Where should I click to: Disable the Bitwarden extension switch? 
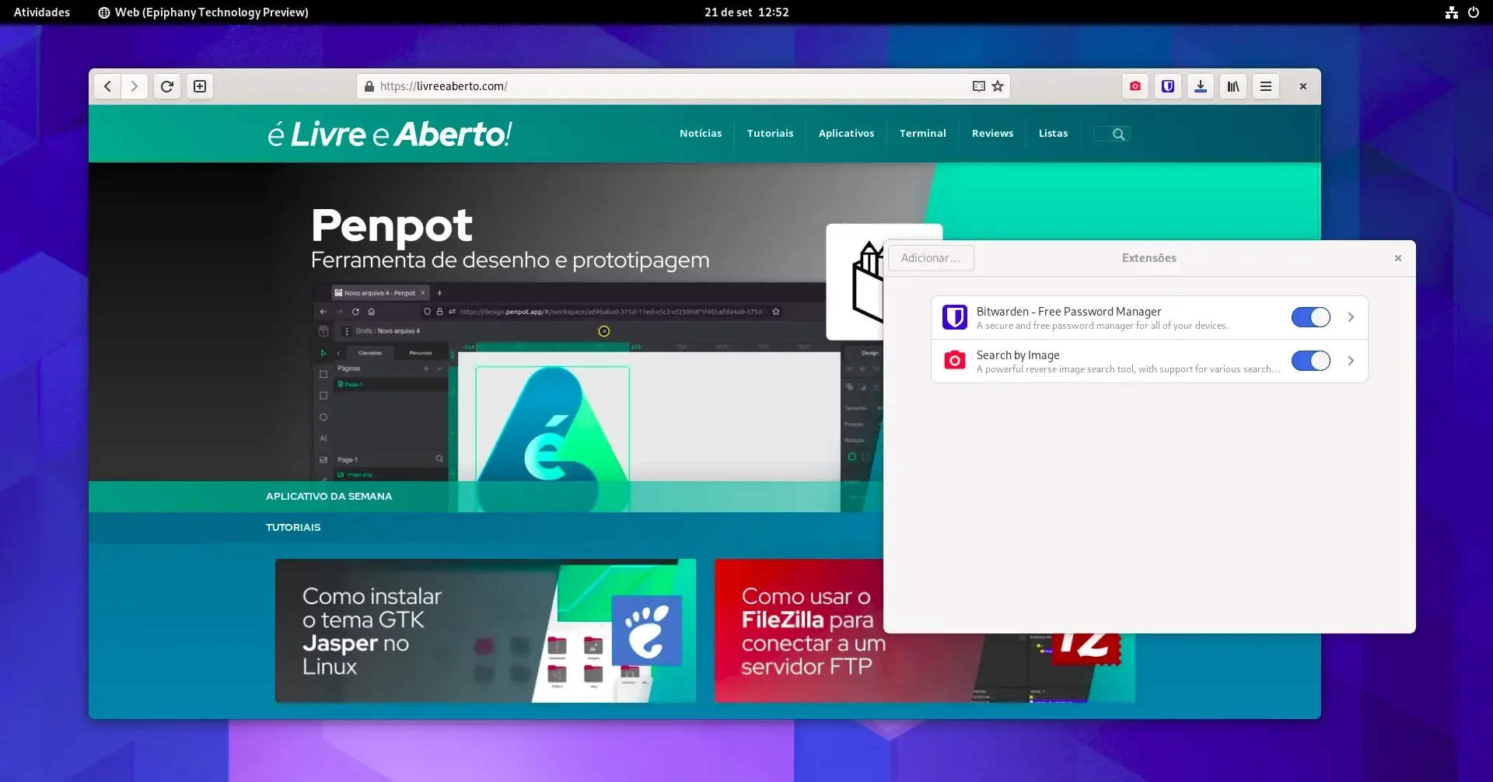click(x=1311, y=317)
